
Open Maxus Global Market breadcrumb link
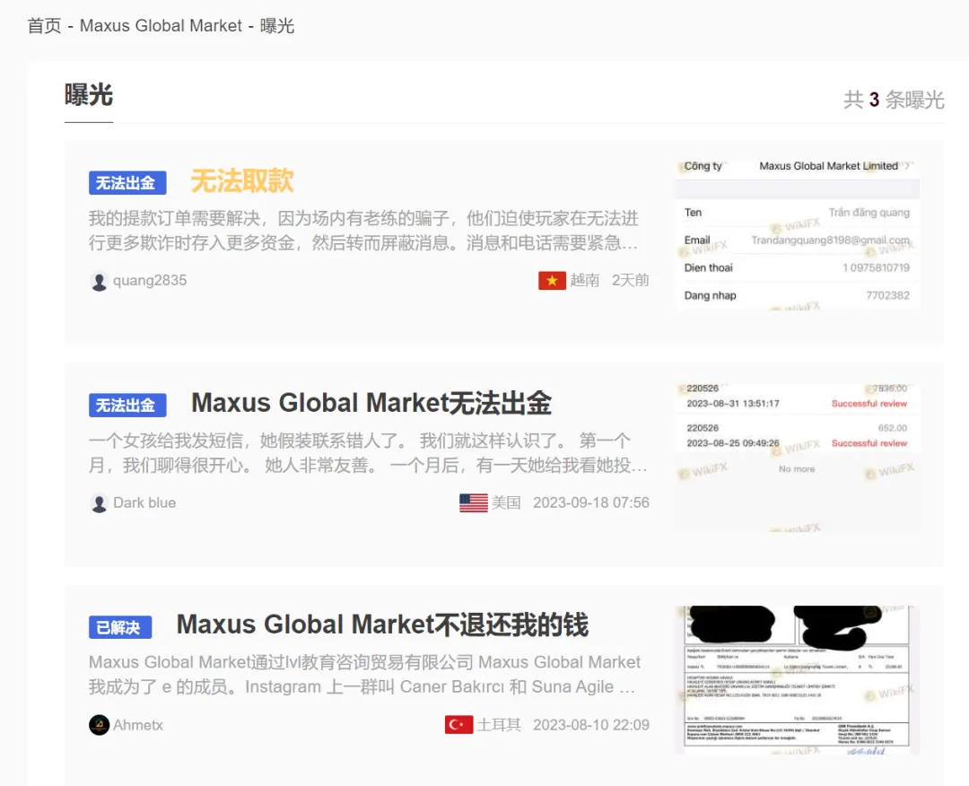click(x=161, y=26)
